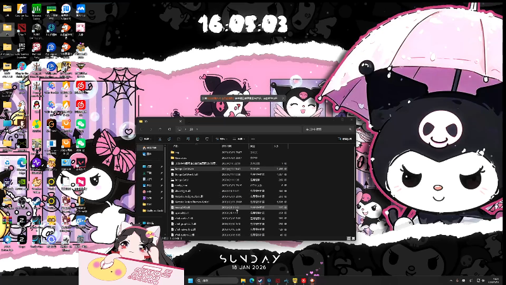This screenshot has width=506, height=285.
Task: Open the Dota 2 desktop shortcut
Action: [22, 28]
